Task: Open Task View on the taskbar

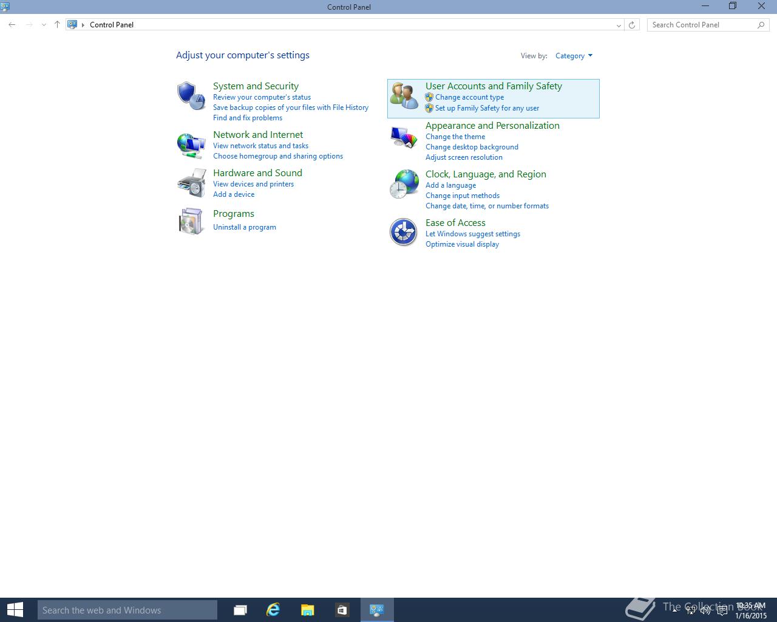Action: (x=240, y=610)
